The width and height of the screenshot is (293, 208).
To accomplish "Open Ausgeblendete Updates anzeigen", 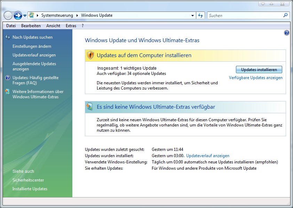I will 34,67.
